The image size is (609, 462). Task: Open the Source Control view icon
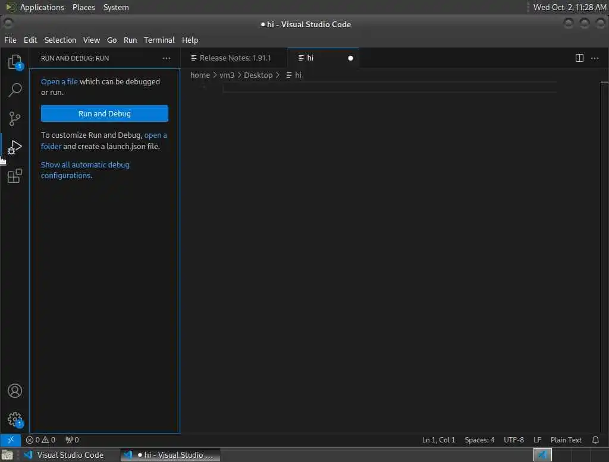[x=15, y=119]
